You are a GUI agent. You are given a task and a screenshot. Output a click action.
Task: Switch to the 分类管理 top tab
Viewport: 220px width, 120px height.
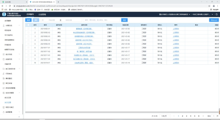point(42,14)
